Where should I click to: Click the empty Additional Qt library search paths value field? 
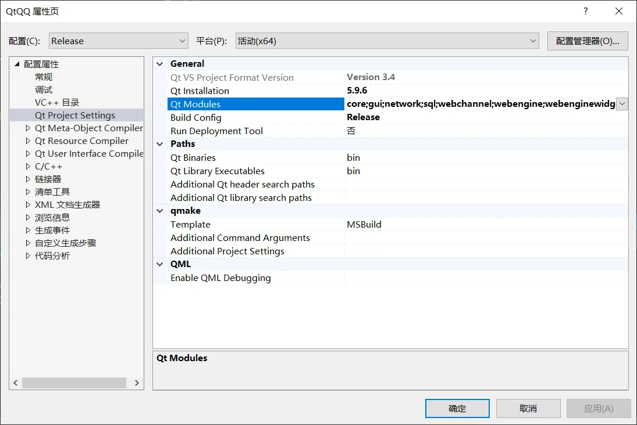pyautogui.click(x=486, y=198)
